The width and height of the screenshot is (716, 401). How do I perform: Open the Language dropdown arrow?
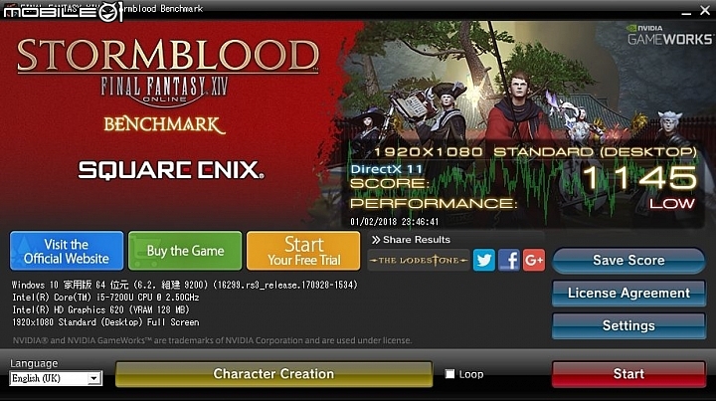coord(93,378)
